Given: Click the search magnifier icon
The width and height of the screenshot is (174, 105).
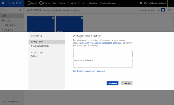Looking at the screenshot, I should point(21,10).
